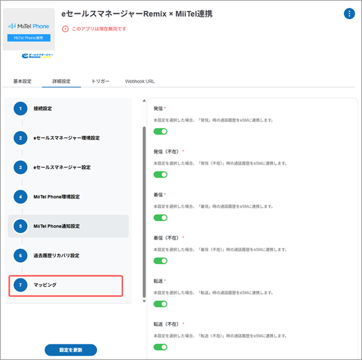Screen dimensions: 362x360
Task: Click step 6 numbered circle icon
Action: [x=21, y=256]
